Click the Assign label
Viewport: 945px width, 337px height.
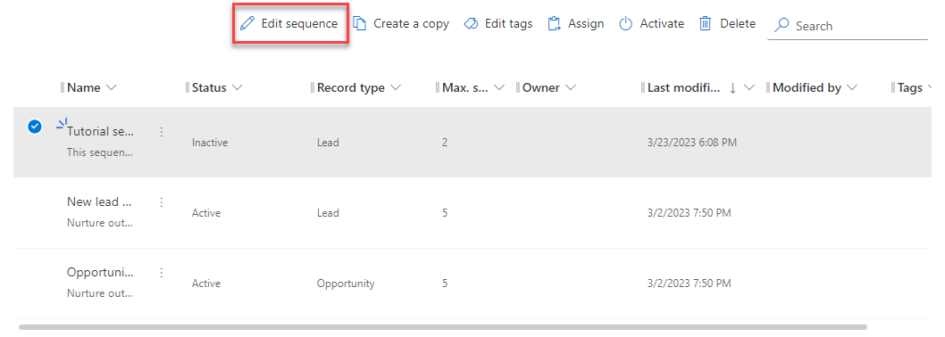(586, 23)
